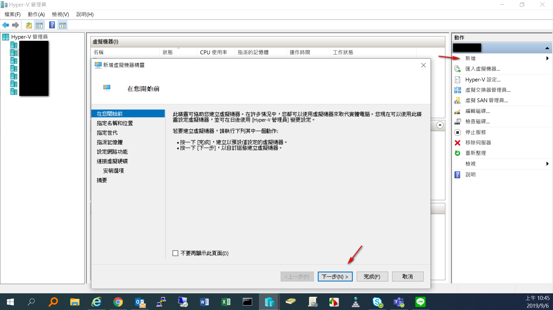Select 指定名稱和位置 wizard step

[115, 123]
